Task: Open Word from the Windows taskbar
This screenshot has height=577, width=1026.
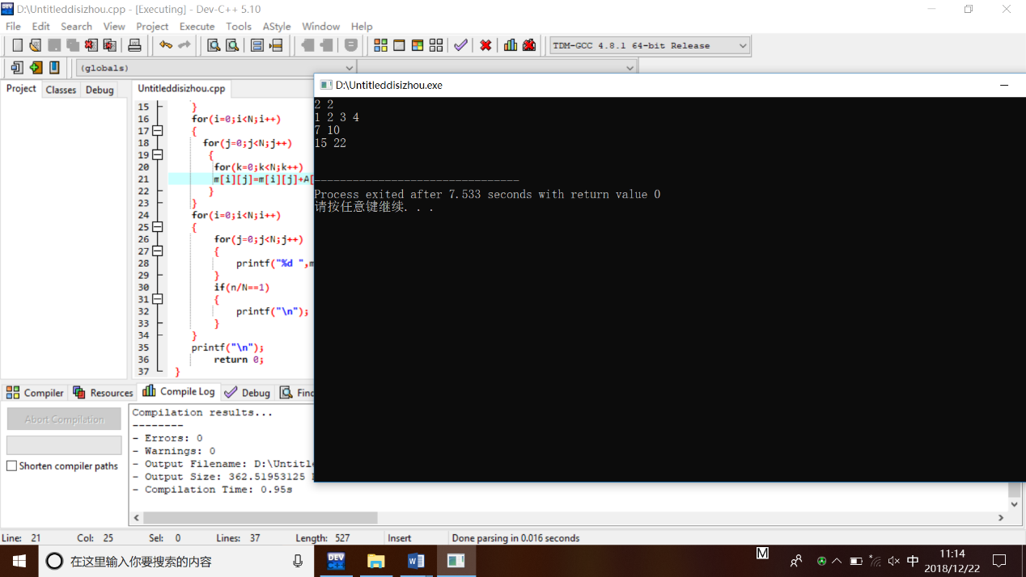Action: (x=416, y=561)
